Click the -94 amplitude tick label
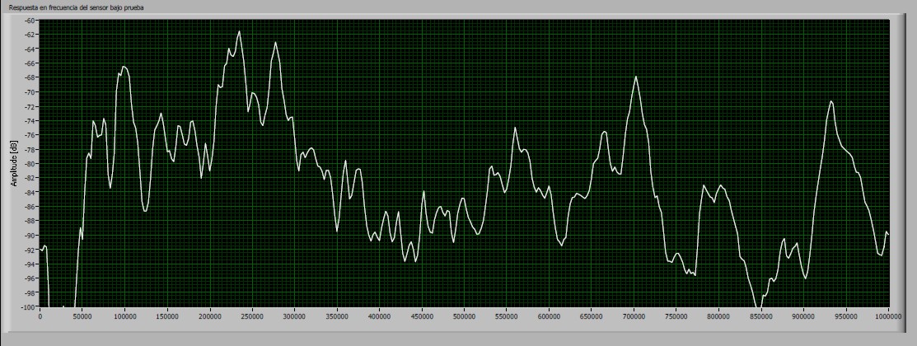Image resolution: width=917 pixels, height=346 pixels. coord(31,264)
